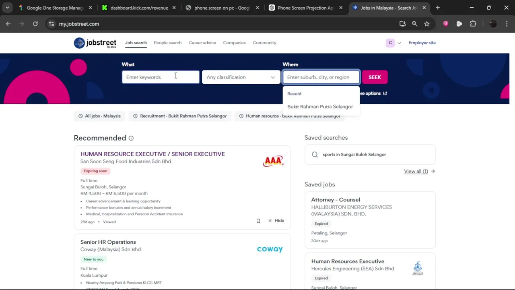This screenshot has width=515, height=290.
Task: Open Coway (Malaysia) Sdn Bhd company link
Action: [111, 249]
